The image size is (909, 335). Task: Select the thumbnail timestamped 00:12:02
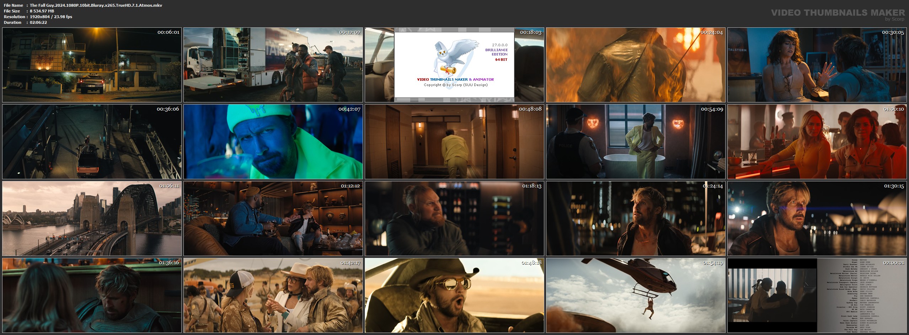(x=273, y=65)
